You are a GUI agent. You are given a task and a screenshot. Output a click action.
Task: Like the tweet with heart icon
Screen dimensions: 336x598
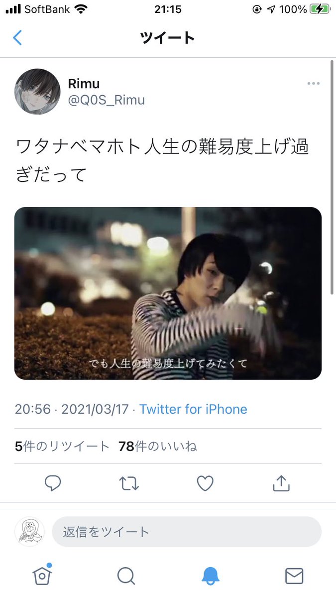pyautogui.click(x=205, y=483)
